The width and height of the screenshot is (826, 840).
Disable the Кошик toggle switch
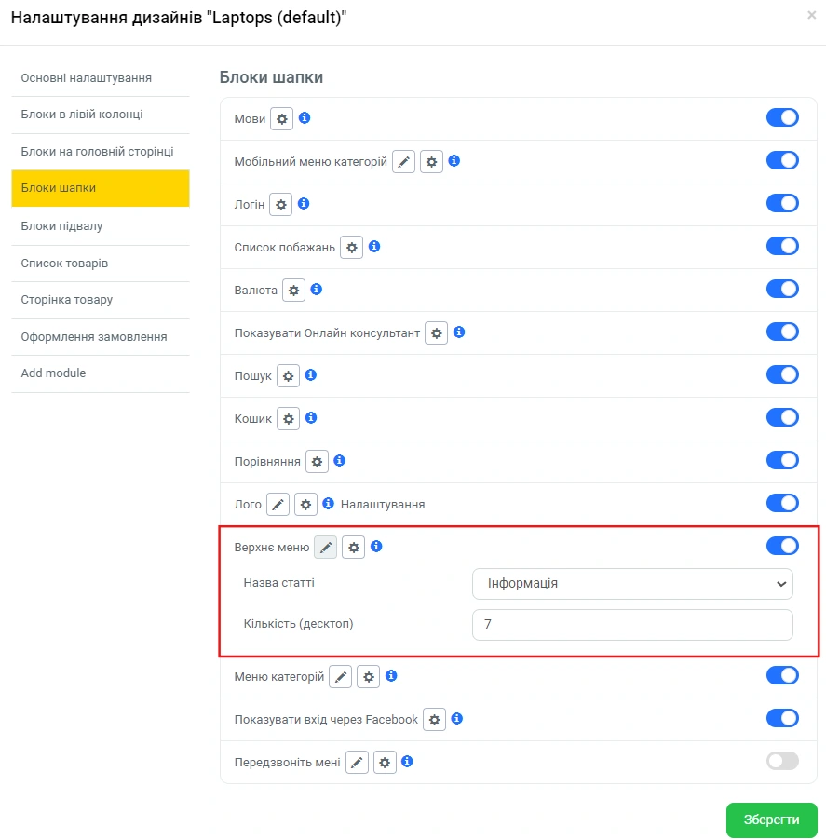782,417
